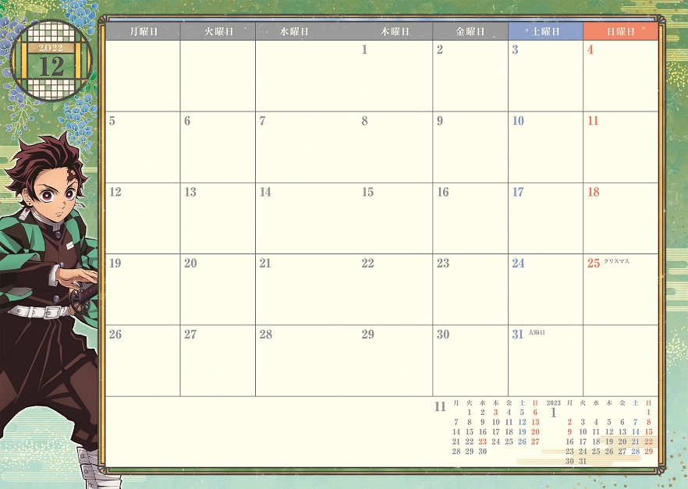Image resolution: width=688 pixels, height=489 pixels.
Task: Select the large December 27 date cell
Action: (218, 360)
